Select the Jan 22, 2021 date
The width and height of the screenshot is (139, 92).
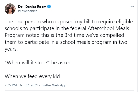29,85
